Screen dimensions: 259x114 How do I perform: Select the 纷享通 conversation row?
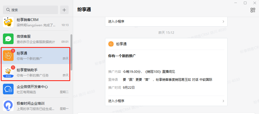[x=36, y=56]
